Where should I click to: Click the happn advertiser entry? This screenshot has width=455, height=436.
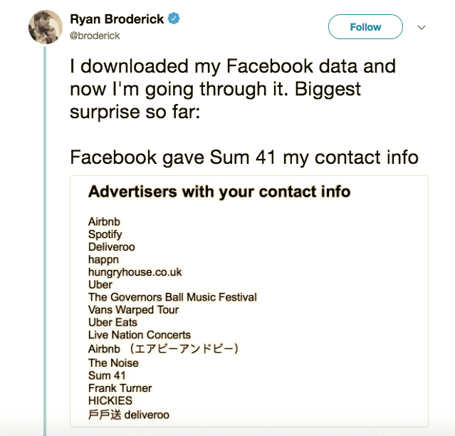point(103,259)
